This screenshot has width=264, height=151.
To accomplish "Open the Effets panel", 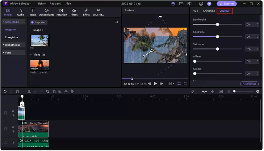I will [x=86, y=12].
